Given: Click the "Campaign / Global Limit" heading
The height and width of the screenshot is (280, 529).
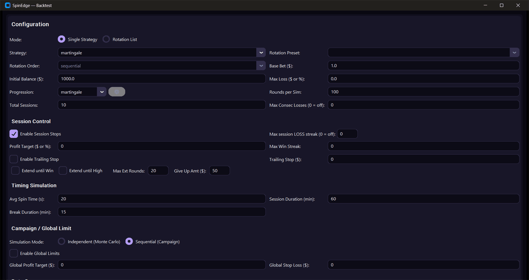Looking at the screenshot, I should coord(41,228).
